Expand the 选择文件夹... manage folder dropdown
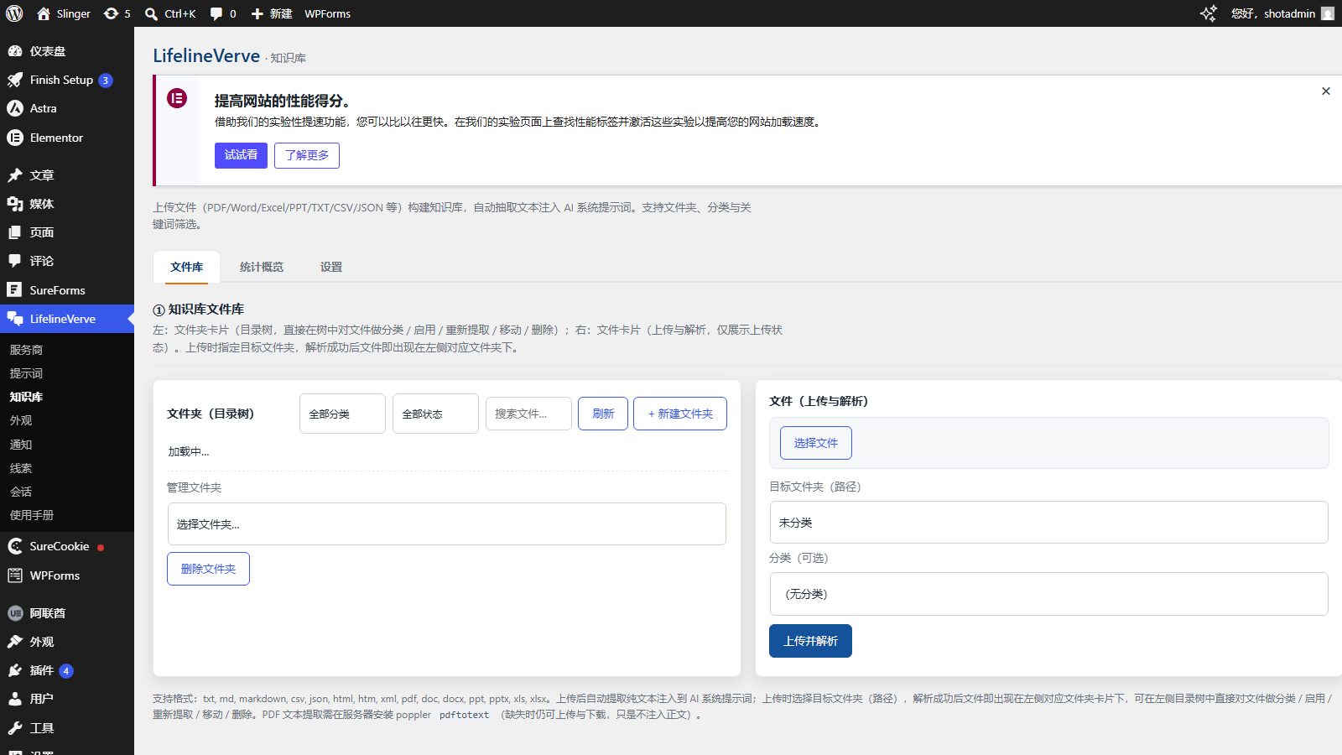Screen dimensions: 1342x755 (447, 524)
